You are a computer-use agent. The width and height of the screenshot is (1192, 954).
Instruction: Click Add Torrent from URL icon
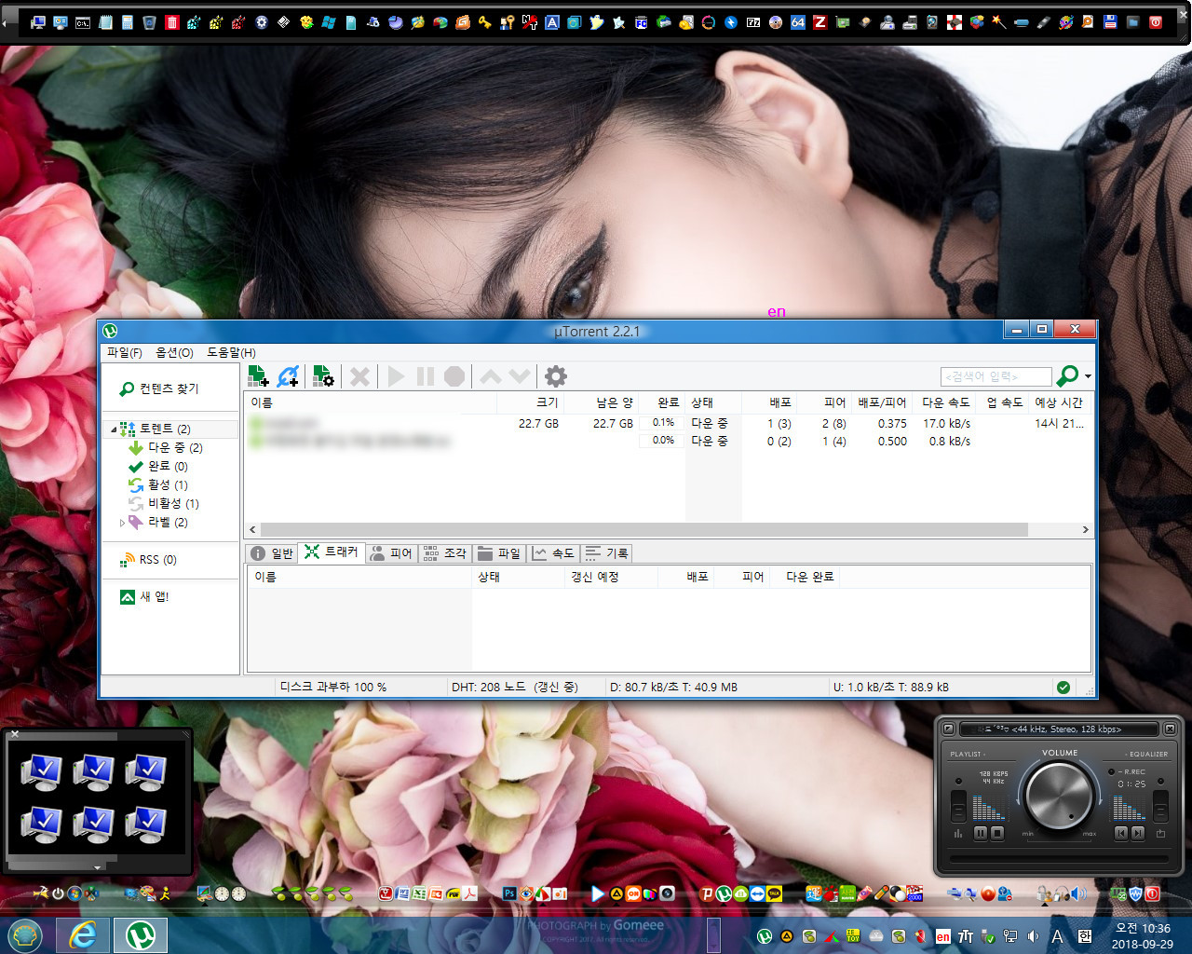pos(289,376)
